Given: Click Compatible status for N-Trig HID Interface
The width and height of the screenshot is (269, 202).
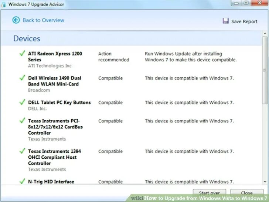Looking at the screenshot, I should coord(110,182).
